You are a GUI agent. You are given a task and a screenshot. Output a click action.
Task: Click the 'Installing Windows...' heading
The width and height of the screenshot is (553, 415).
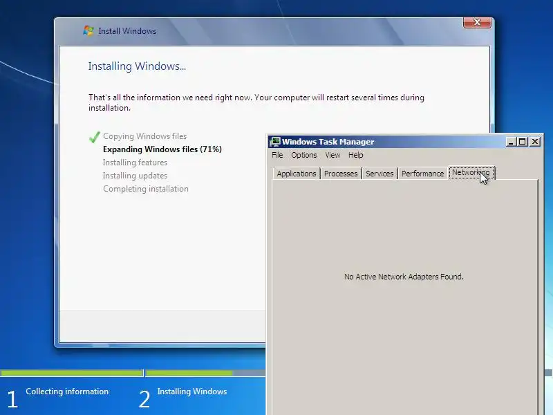(137, 66)
